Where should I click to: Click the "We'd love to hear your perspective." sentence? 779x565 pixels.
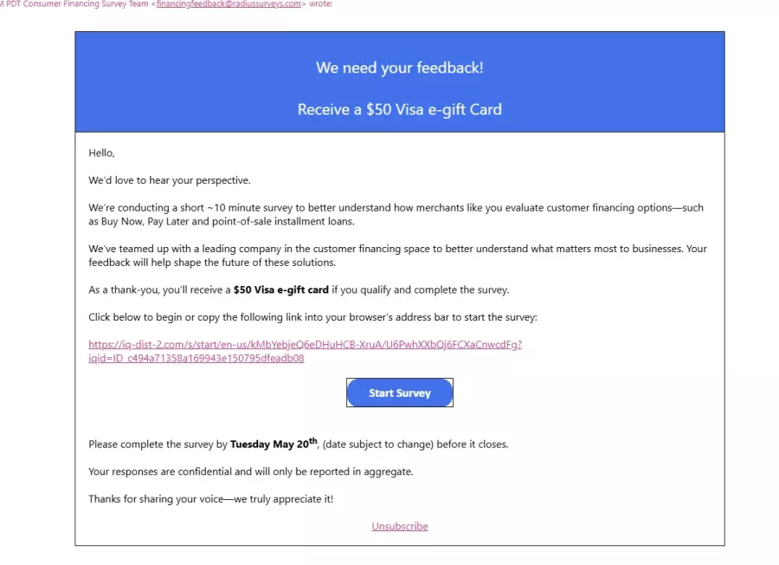pos(170,180)
